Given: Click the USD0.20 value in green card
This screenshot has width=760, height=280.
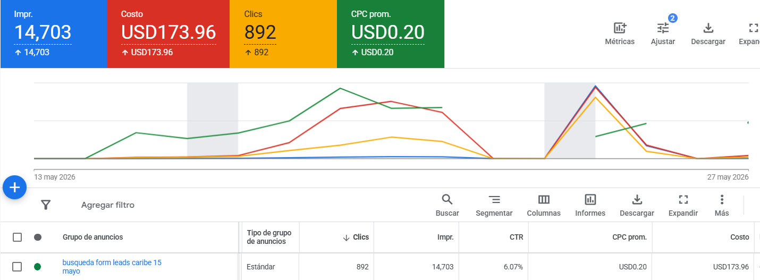Looking at the screenshot, I should pos(388,32).
